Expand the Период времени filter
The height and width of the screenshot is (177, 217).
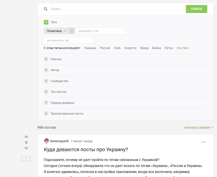pos(46,103)
